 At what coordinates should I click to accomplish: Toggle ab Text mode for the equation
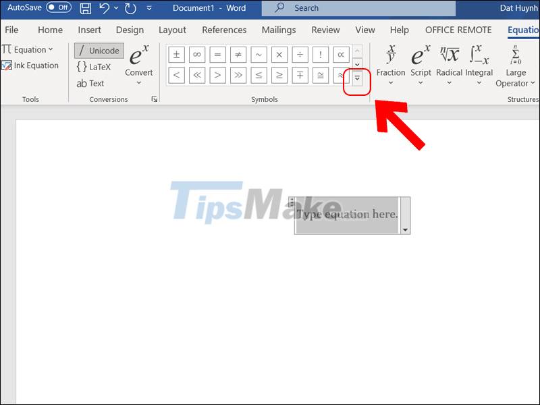90,83
